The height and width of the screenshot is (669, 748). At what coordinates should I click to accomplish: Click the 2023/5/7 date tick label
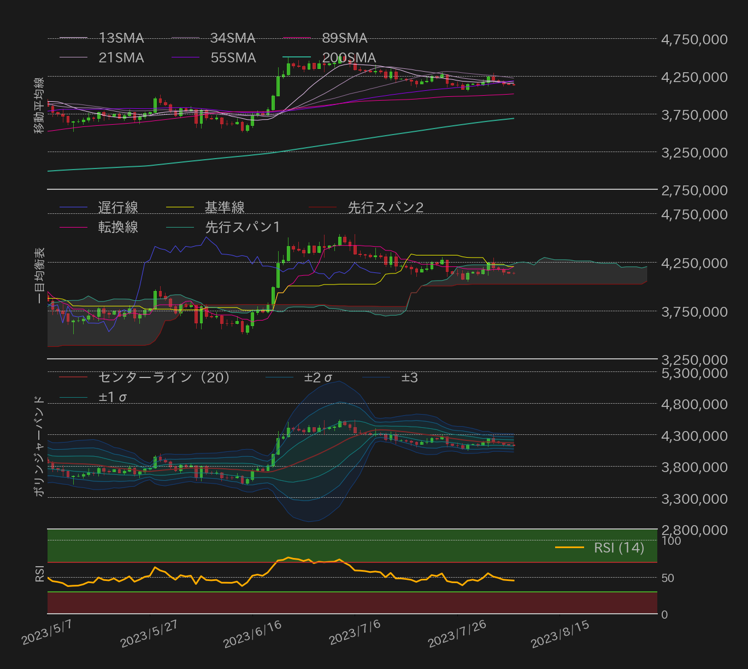[46, 633]
